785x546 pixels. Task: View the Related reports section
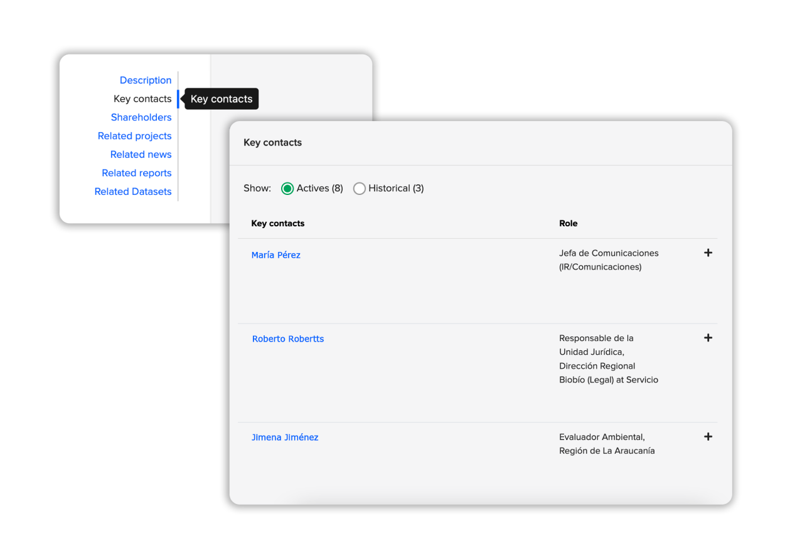tap(136, 173)
